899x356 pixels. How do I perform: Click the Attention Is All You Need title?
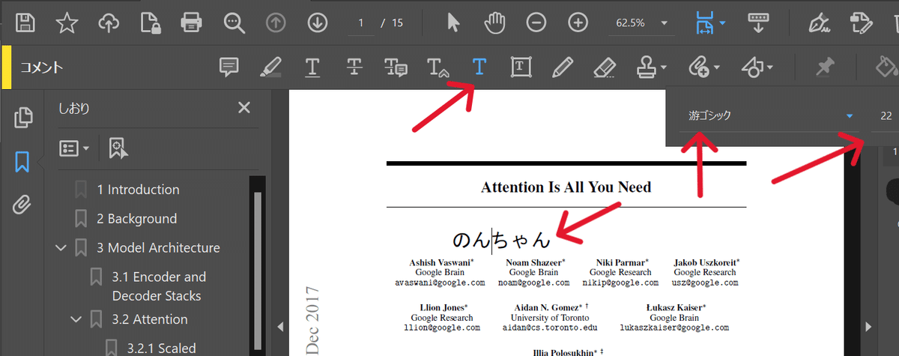(566, 187)
